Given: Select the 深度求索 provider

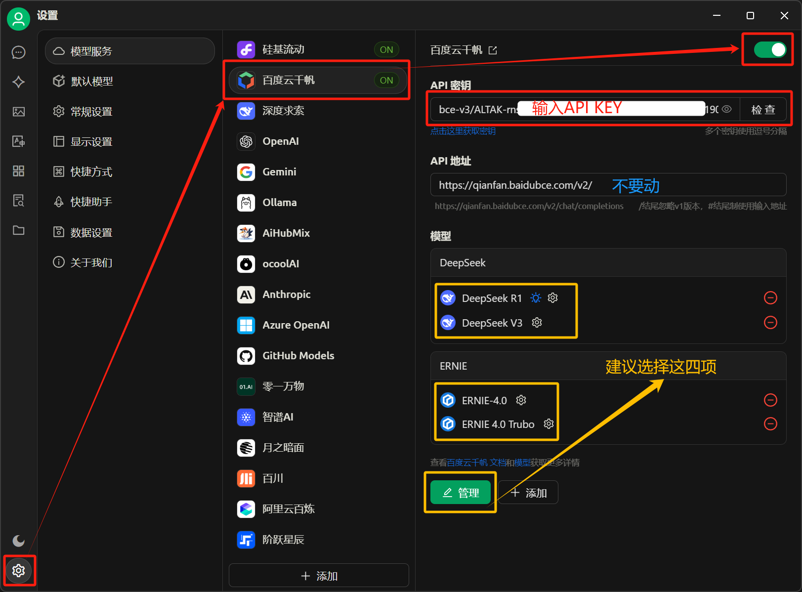Looking at the screenshot, I should [318, 111].
